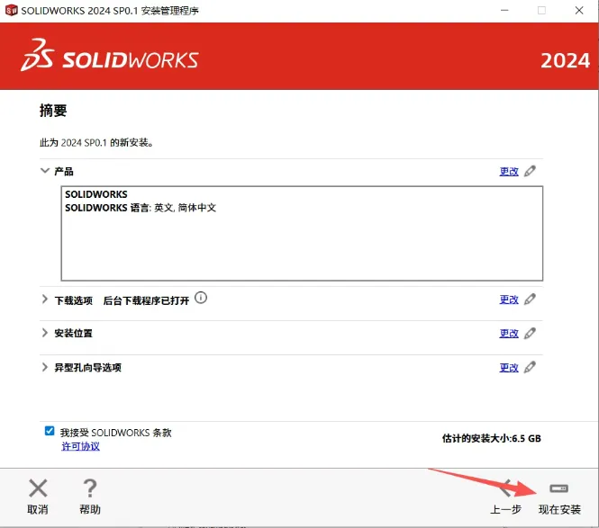Image resolution: width=599 pixels, height=528 pixels.
Task: Click the 估计的安装大小:6.5 GB text
Action: 491,438
